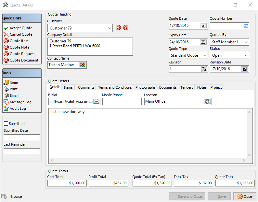Click the Accept Quote quick link
258x202 pixels.
click(x=21, y=28)
